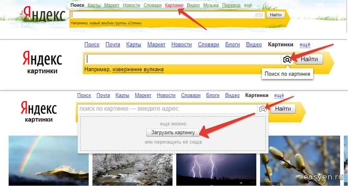Click the 'еще можно' text in the drop zone

coord(173,124)
